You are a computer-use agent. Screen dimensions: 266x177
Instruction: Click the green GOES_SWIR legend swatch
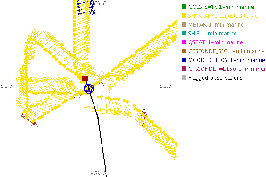coord(184,7)
